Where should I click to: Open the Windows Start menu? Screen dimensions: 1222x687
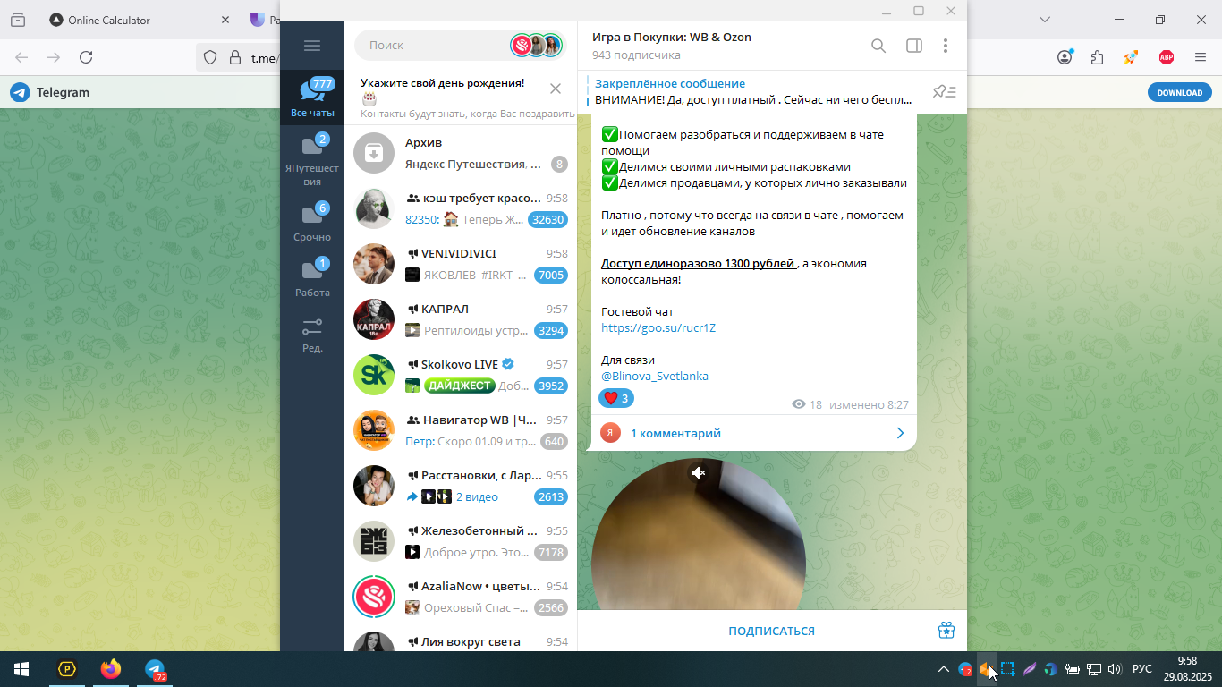click(x=21, y=669)
